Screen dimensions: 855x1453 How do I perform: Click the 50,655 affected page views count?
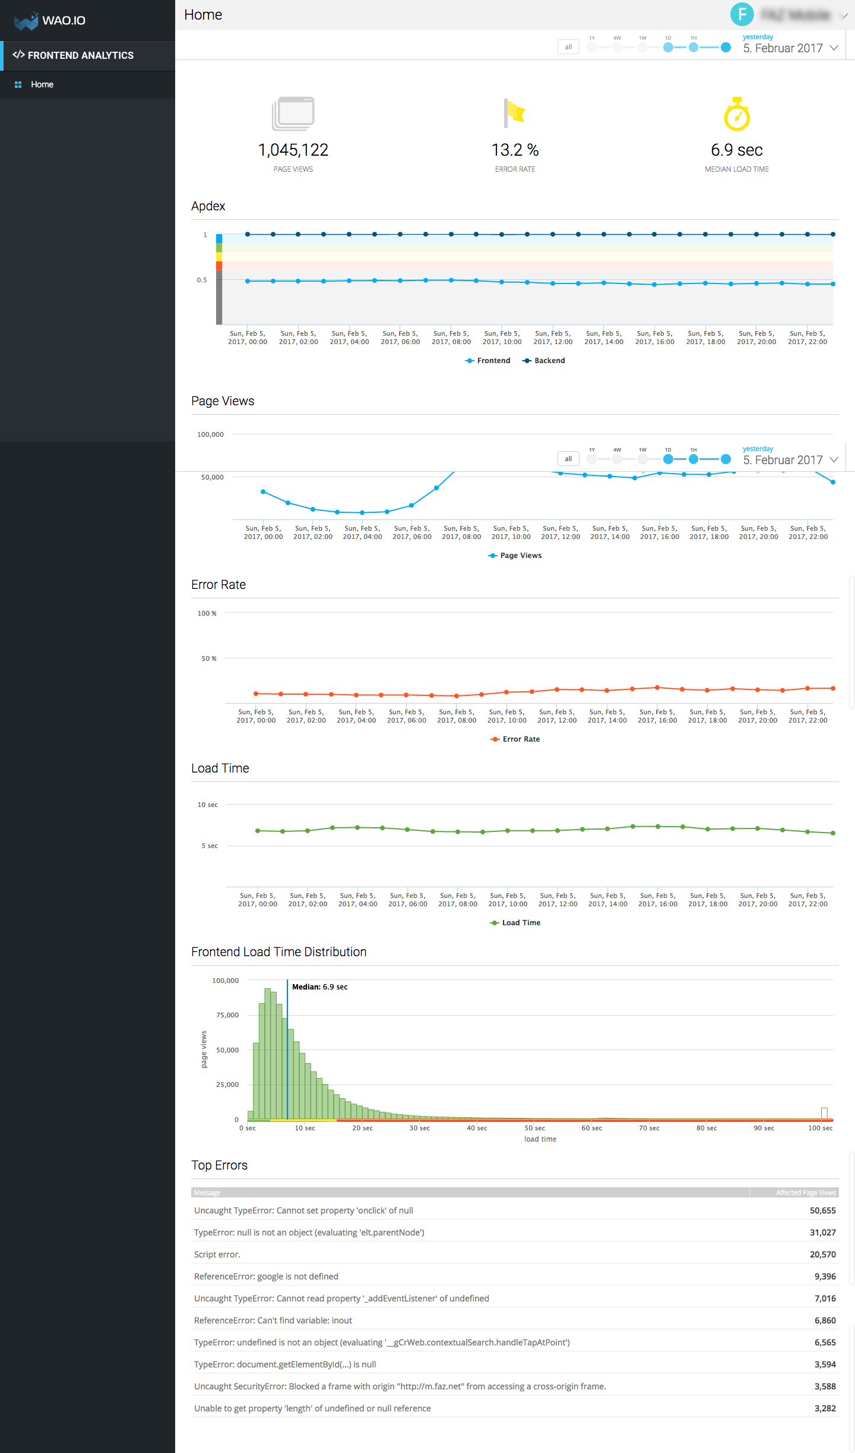(822, 1211)
